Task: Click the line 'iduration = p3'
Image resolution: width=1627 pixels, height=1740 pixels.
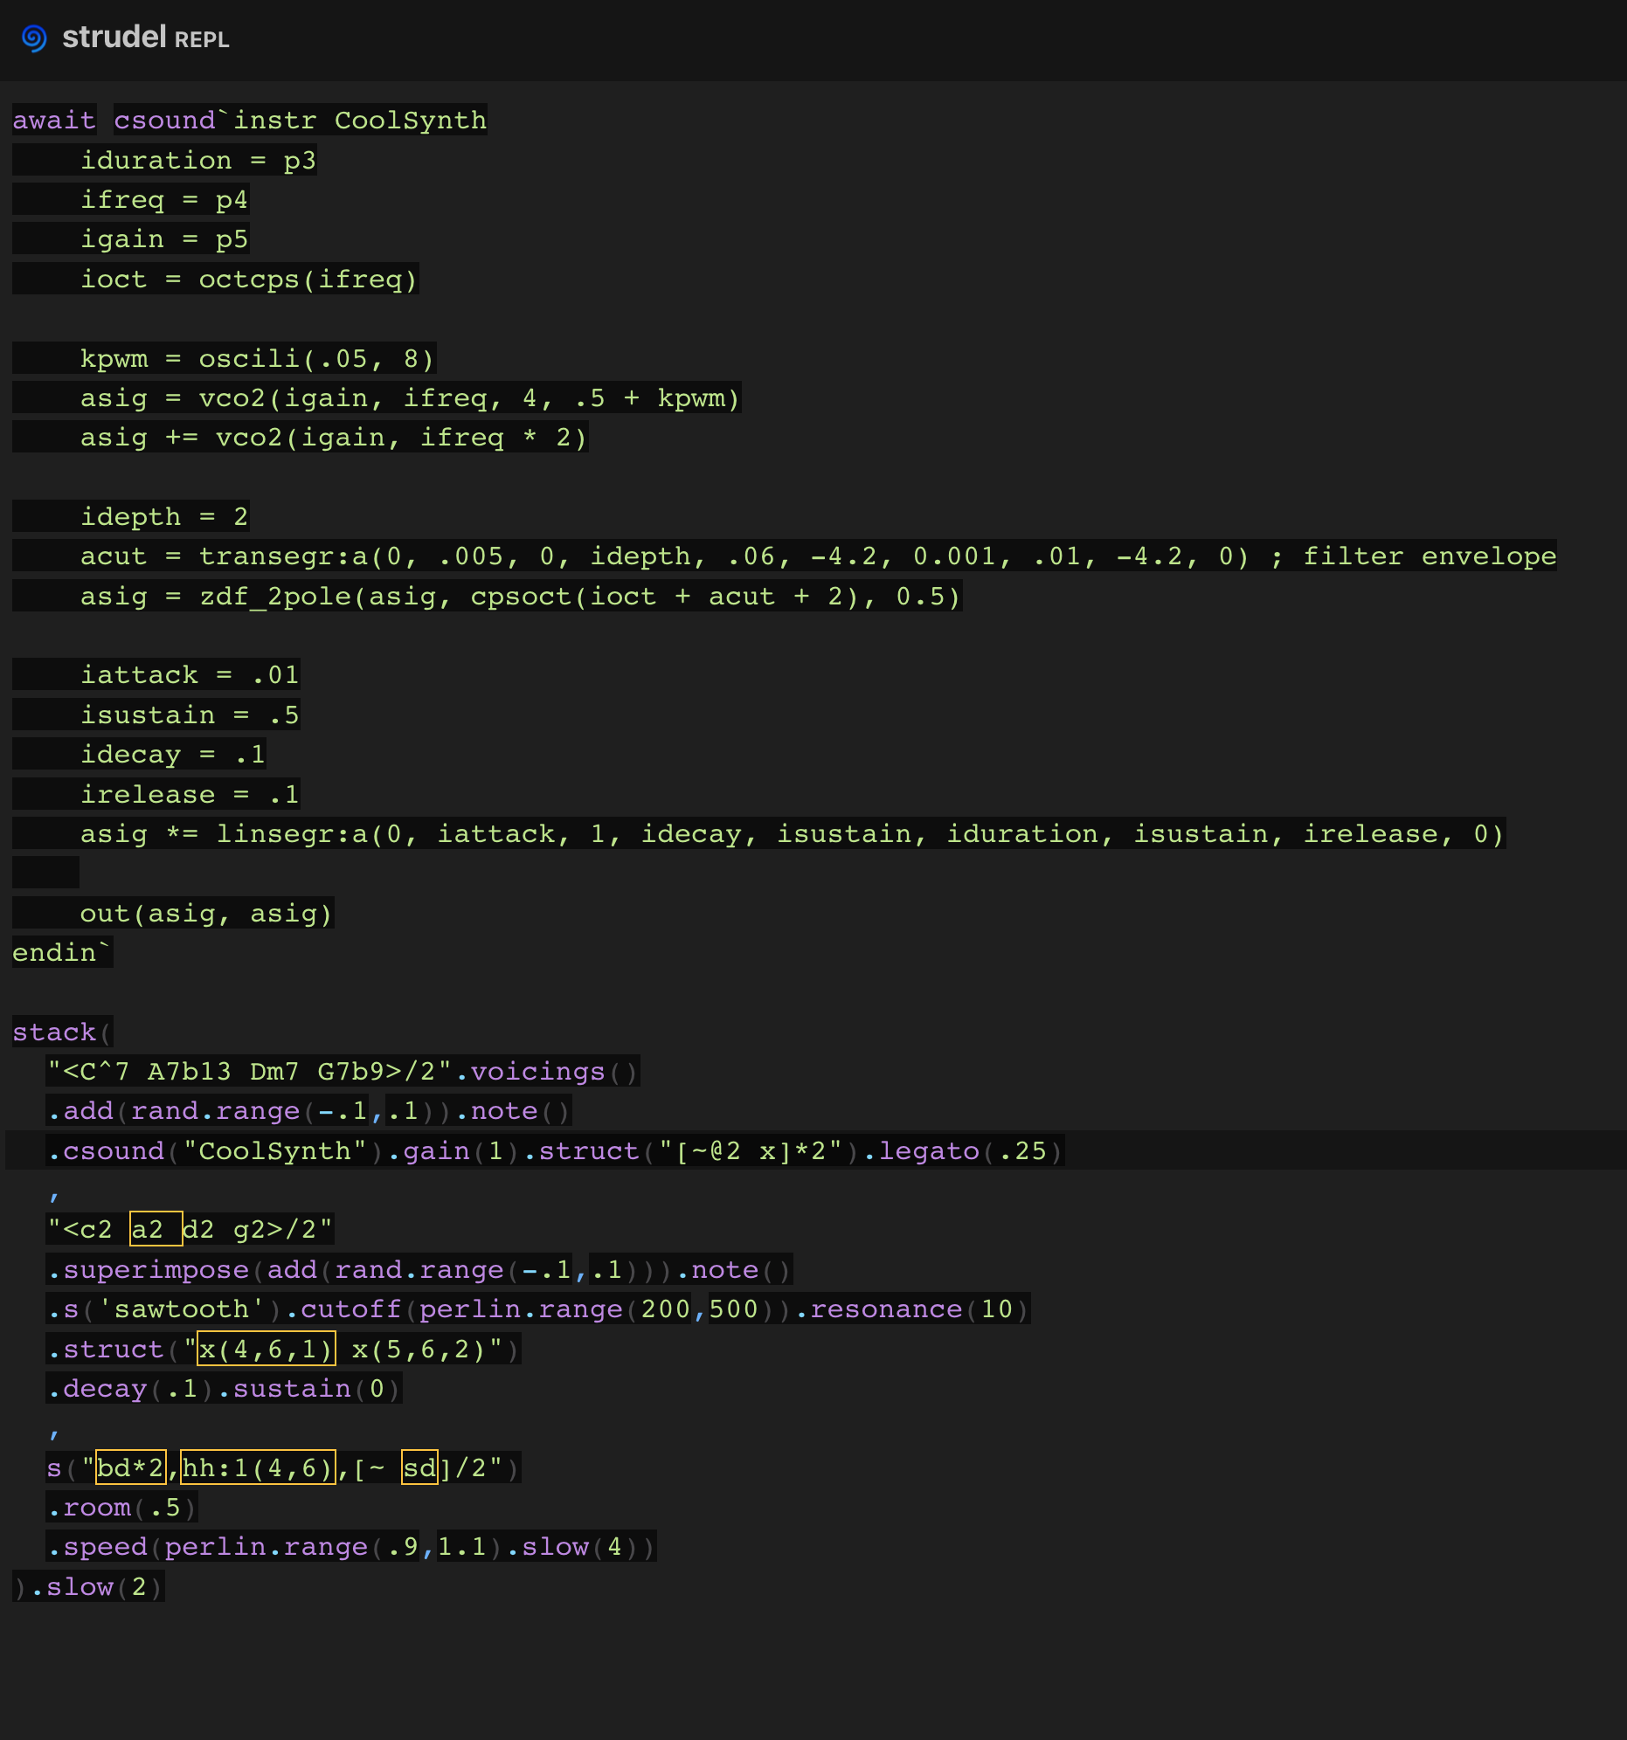Action: point(197,160)
